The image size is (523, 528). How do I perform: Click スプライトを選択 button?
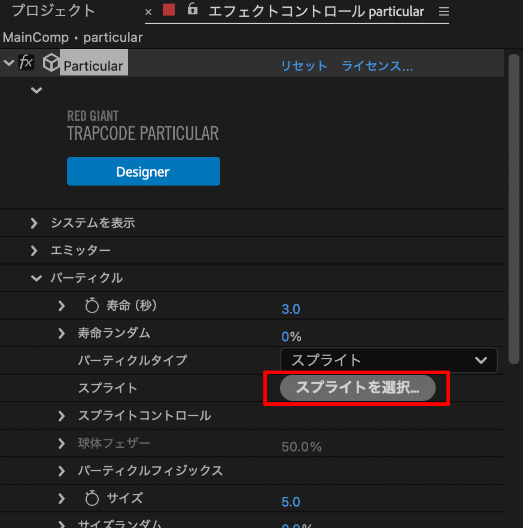pyautogui.click(x=357, y=388)
